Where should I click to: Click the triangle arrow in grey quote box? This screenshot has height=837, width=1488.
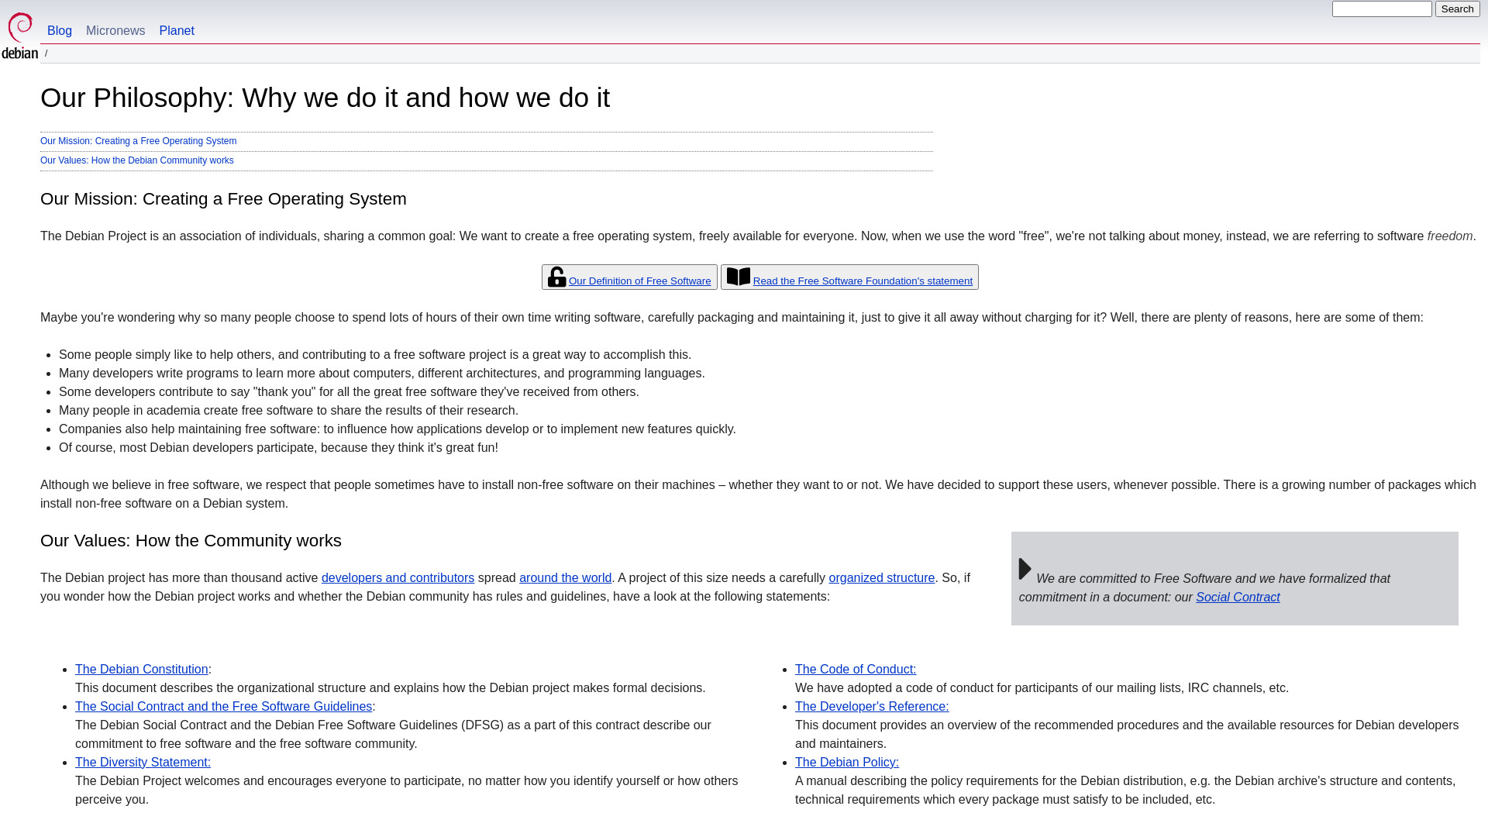pyautogui.click(x=1025, y=569)
